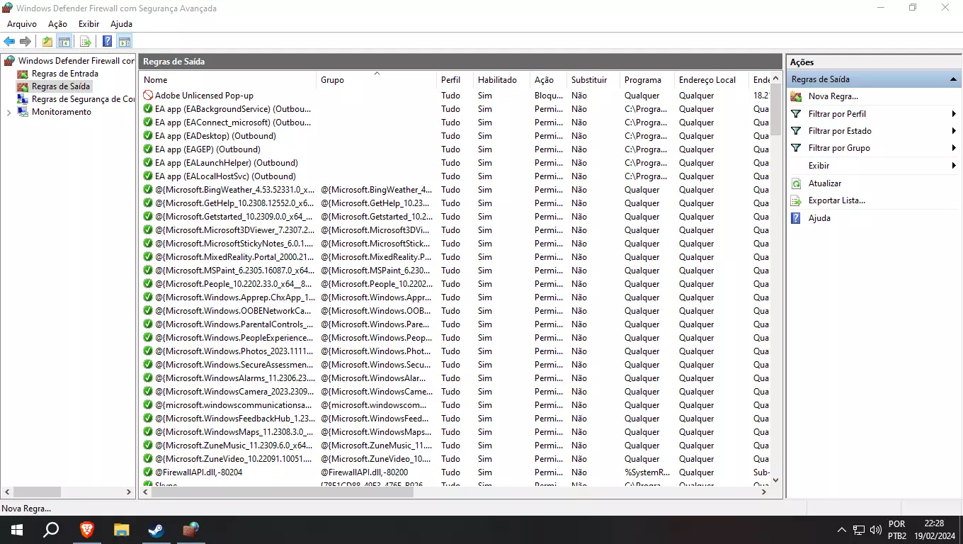The width and height of the screenshot is (963, 544).
Task: Select the EA app (EADesktop) rule
Action: coord(215,136)
